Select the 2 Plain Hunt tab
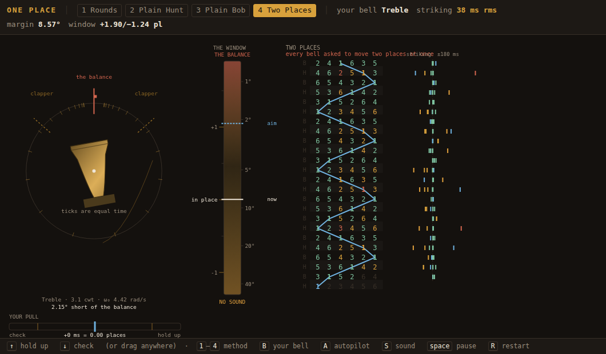 pyautogui.click(x=157, y=10)
